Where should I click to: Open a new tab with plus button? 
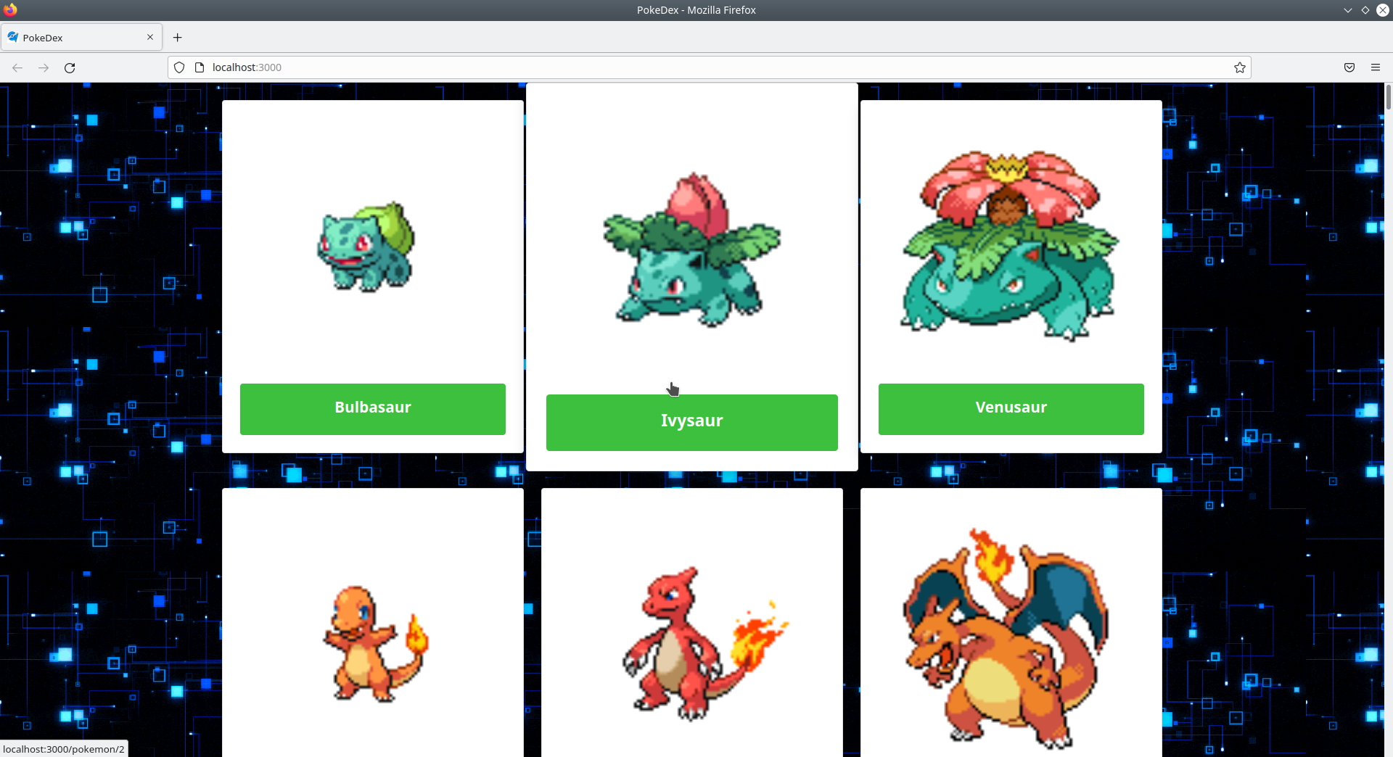[x=177, y=37]
